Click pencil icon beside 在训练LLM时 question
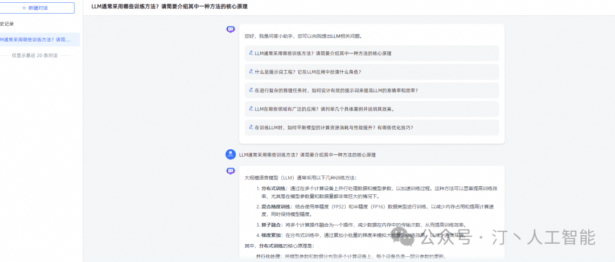 pos(251,127)
